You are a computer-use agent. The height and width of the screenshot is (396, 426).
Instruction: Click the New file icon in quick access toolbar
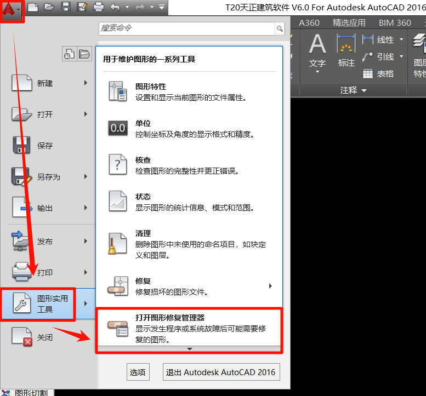pos(32,7)
